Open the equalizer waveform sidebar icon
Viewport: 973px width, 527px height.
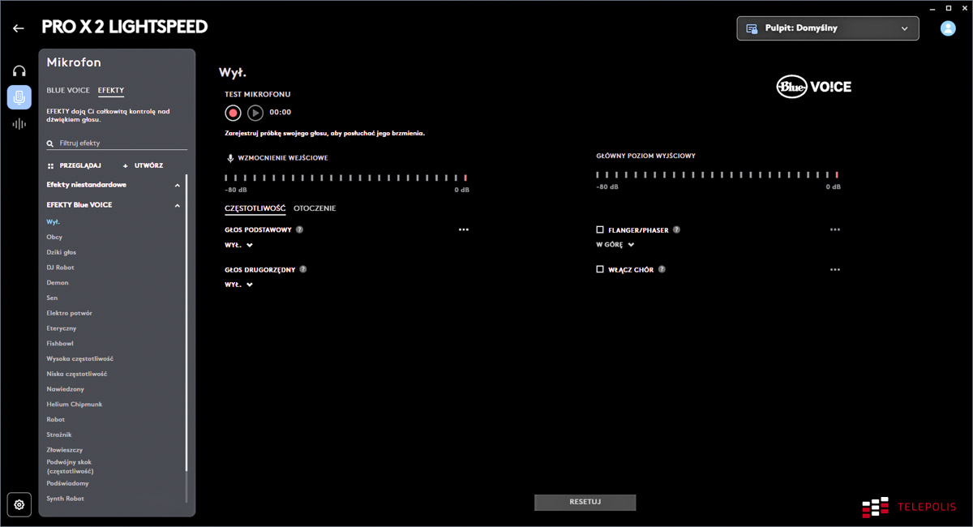(x=19, y=124)
